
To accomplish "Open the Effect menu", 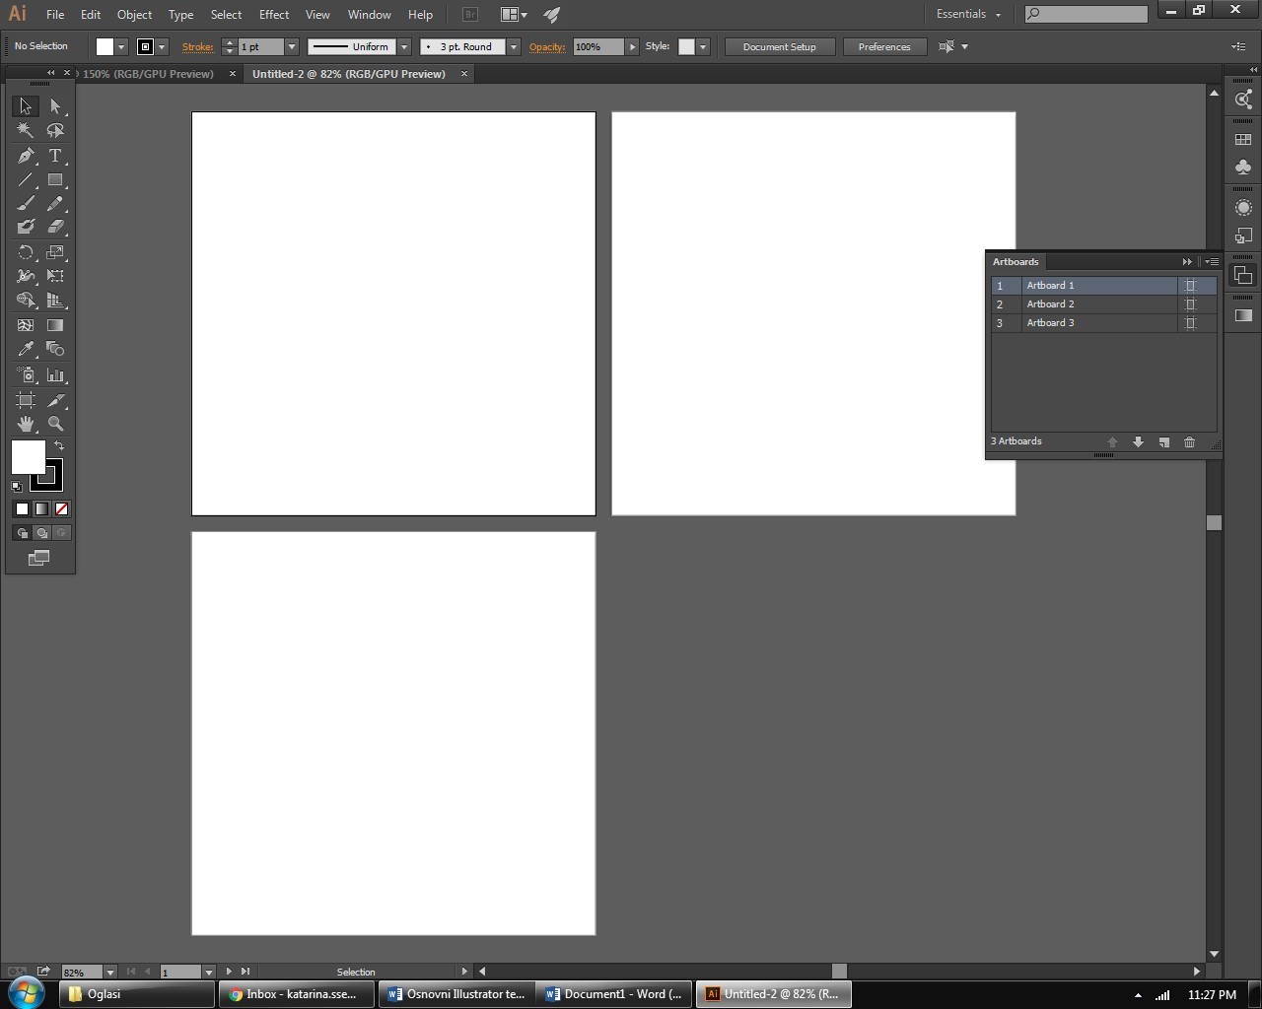I will pyautogui.click(x=273, y=15).
